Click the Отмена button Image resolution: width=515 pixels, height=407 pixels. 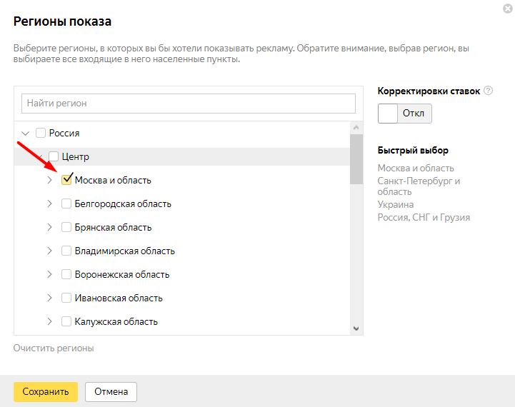point(111,391)
